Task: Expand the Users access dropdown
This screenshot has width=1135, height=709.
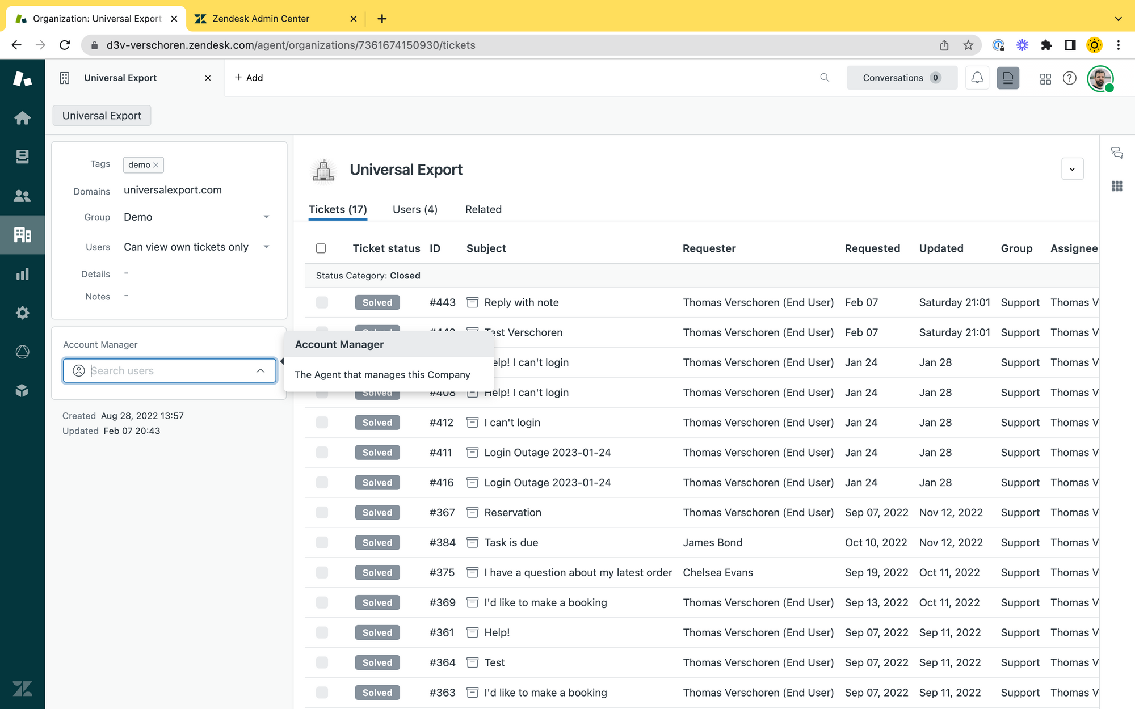Action: click(266, 247)
